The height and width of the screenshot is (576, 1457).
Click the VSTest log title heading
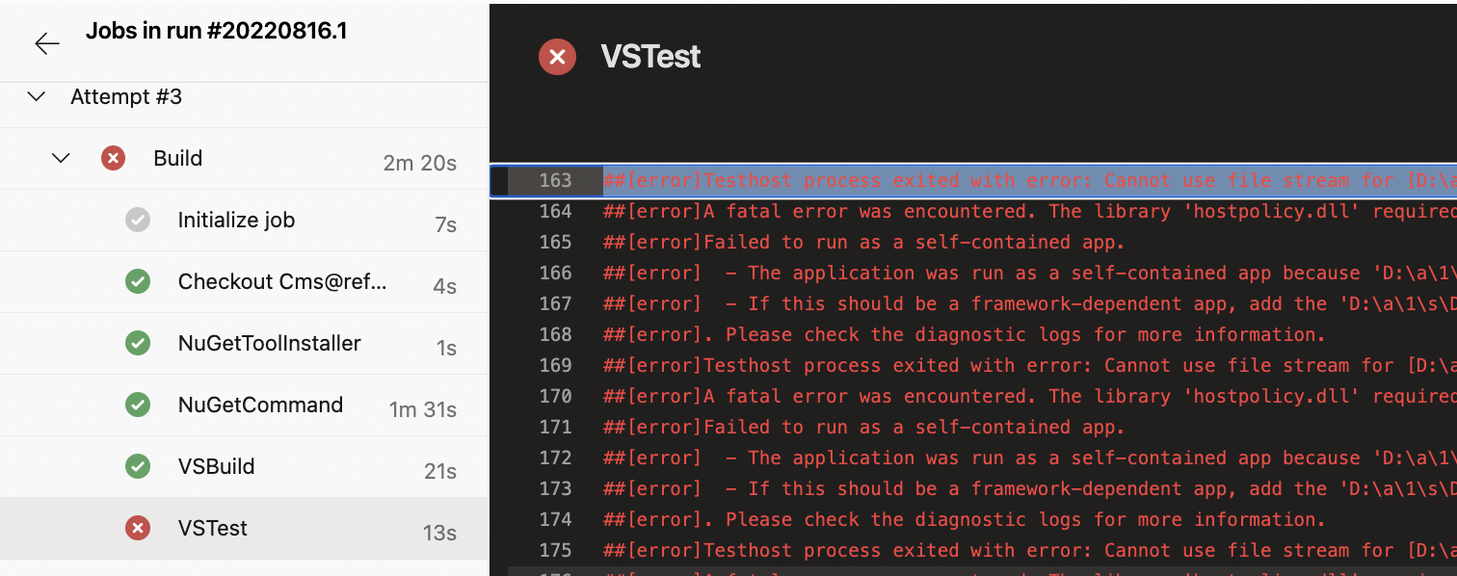pyautogui.click(x=650, y=57)
